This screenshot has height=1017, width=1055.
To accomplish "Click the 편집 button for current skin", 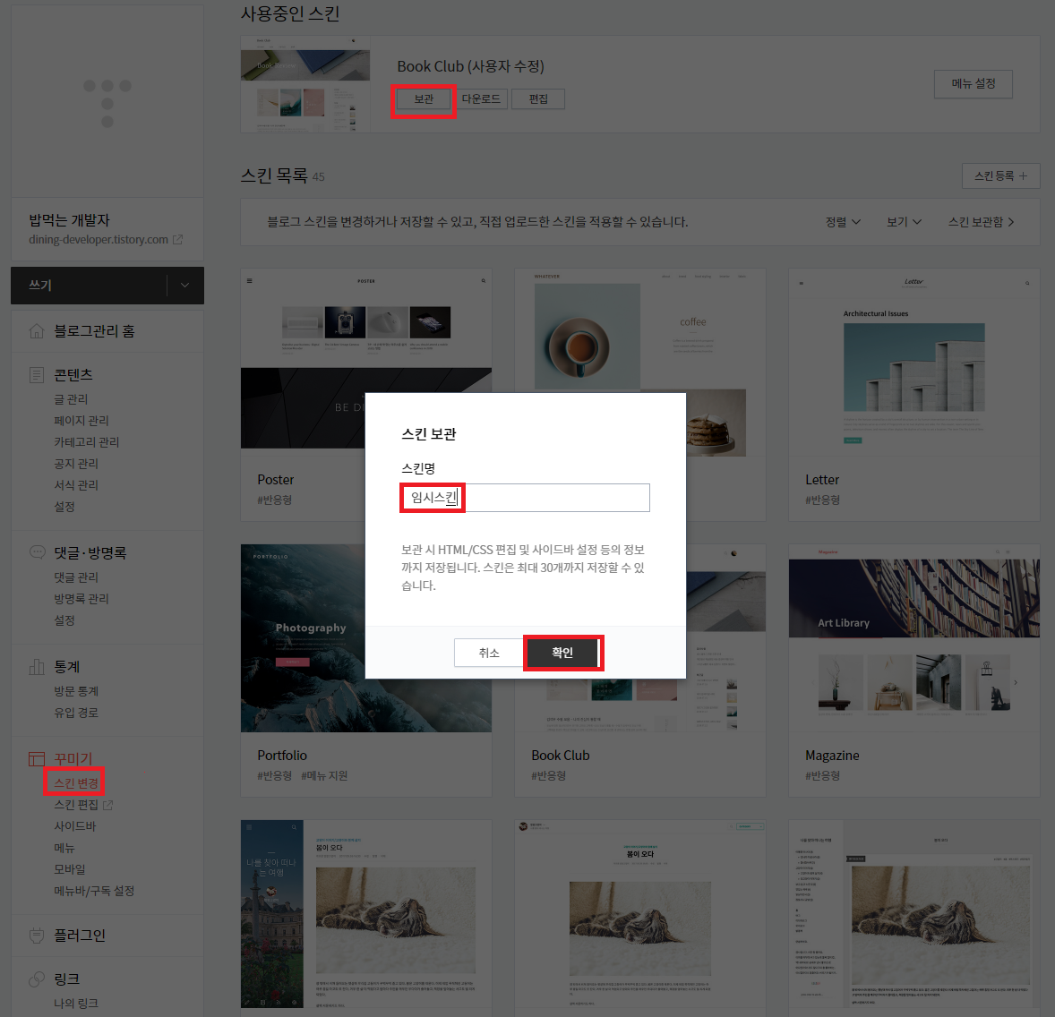I will coord(537,98).
